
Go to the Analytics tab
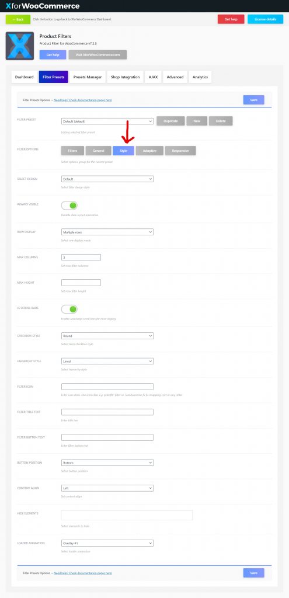pyautogui.click(x=200, y=77)
